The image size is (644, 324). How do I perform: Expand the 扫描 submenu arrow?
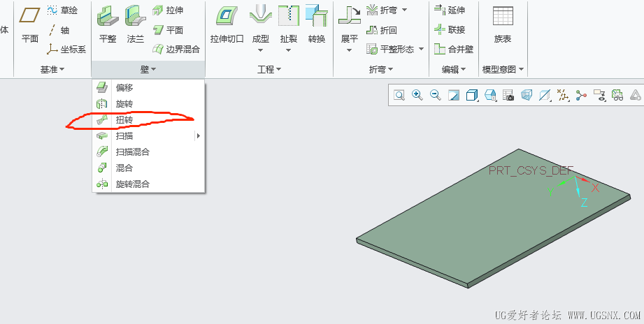tap(199, 135)
